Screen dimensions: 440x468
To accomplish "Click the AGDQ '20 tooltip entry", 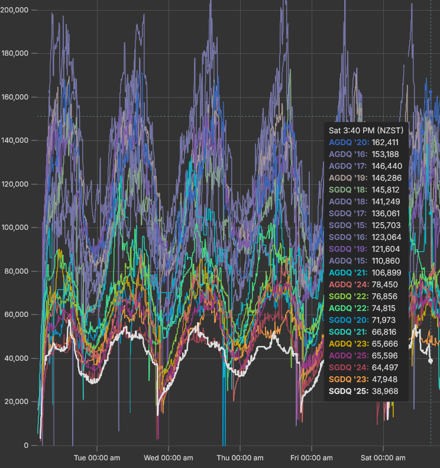I will 364,142.
